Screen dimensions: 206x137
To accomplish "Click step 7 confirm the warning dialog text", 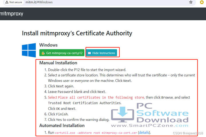I will [x=79, y=120].
